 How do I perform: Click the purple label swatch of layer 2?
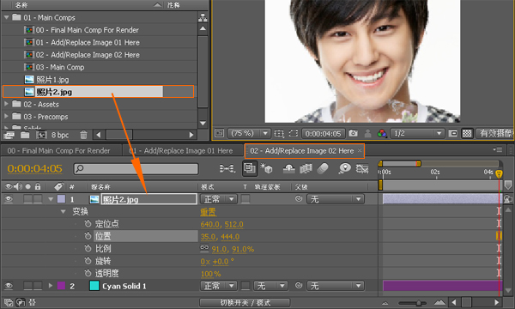(61, 286)
